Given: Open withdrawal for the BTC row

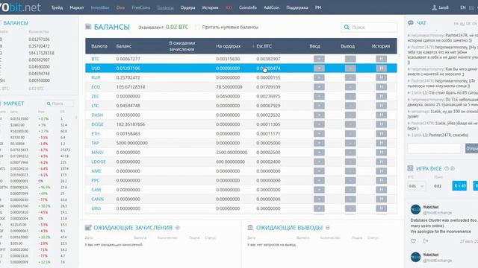Looking at the screenshot, I should pos(350,59).
